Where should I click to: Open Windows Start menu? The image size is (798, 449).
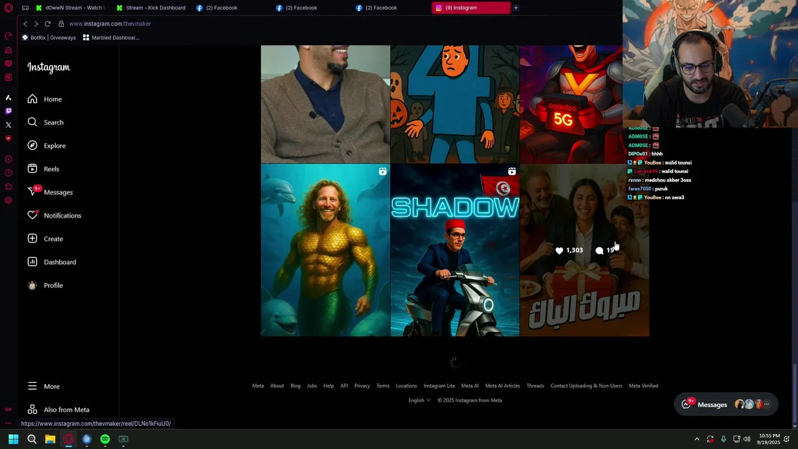click(13, 439)
